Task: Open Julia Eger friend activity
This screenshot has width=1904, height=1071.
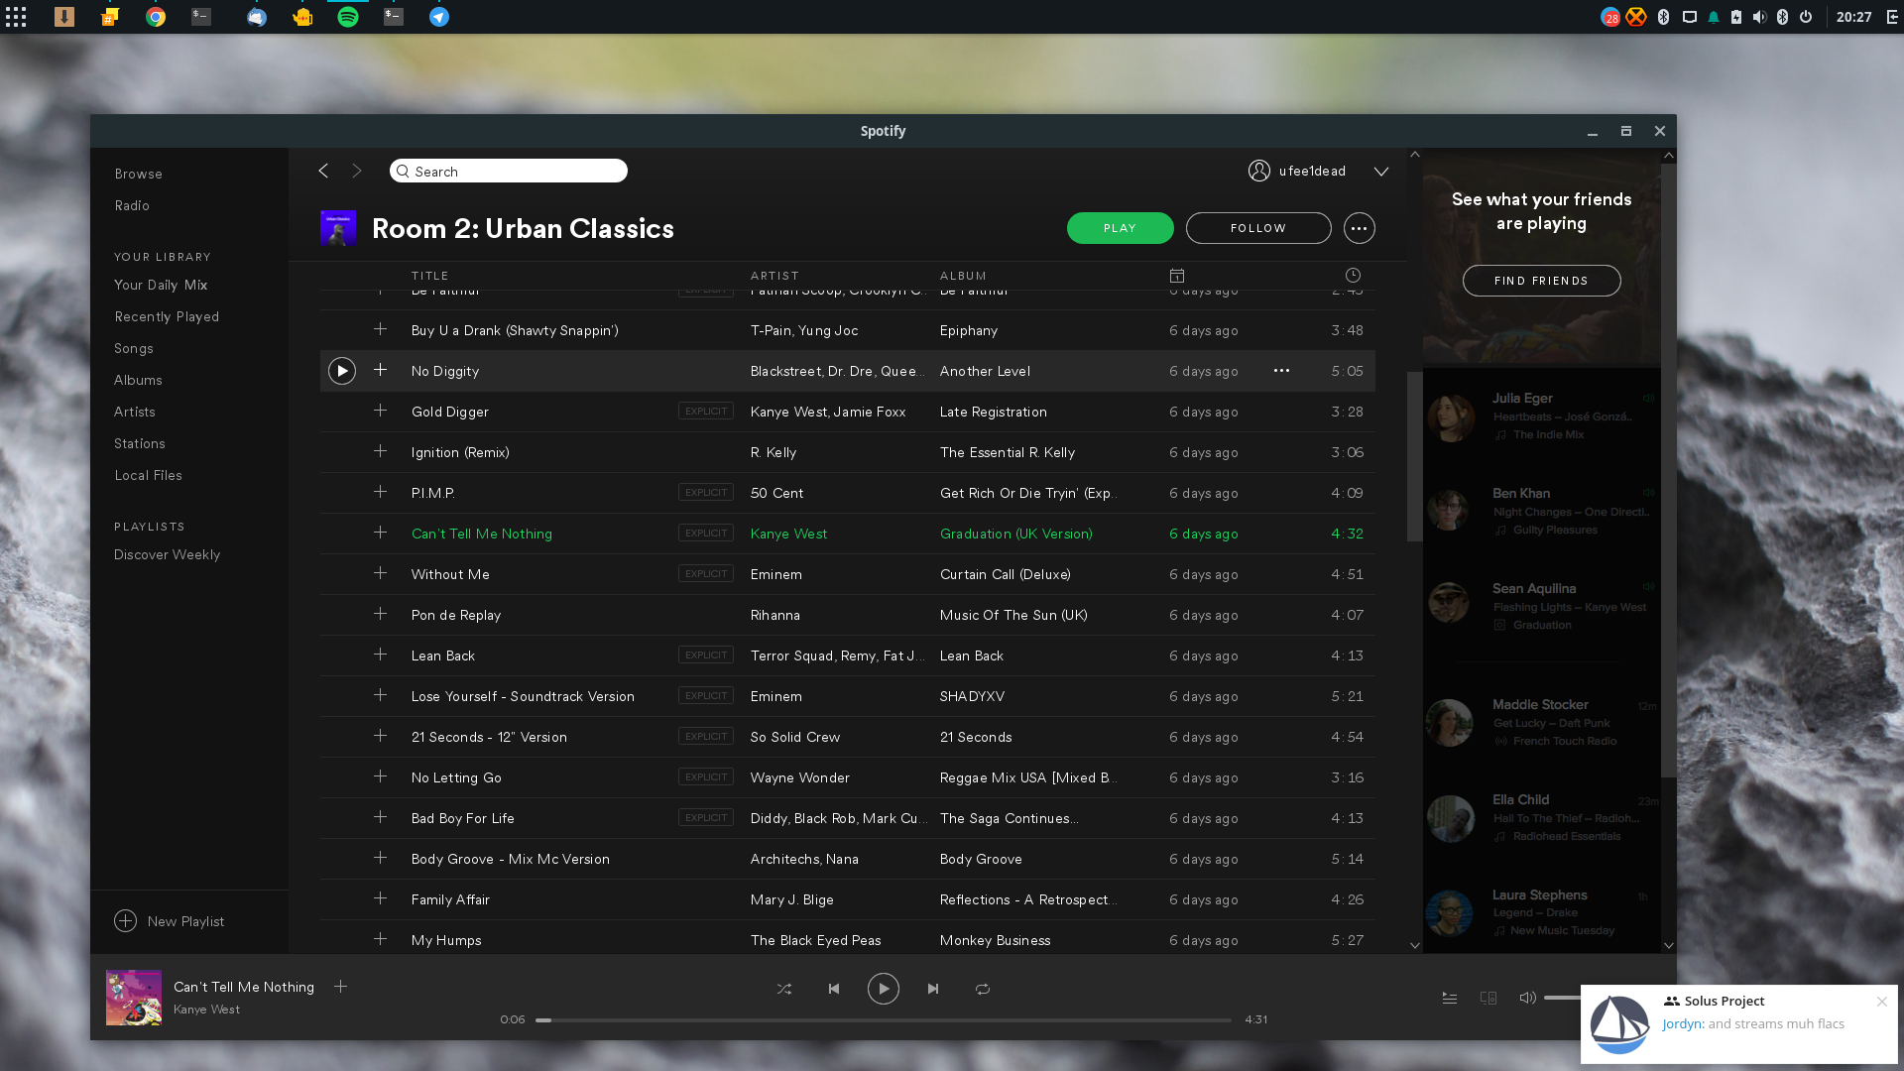Action: pos(1542,416)
